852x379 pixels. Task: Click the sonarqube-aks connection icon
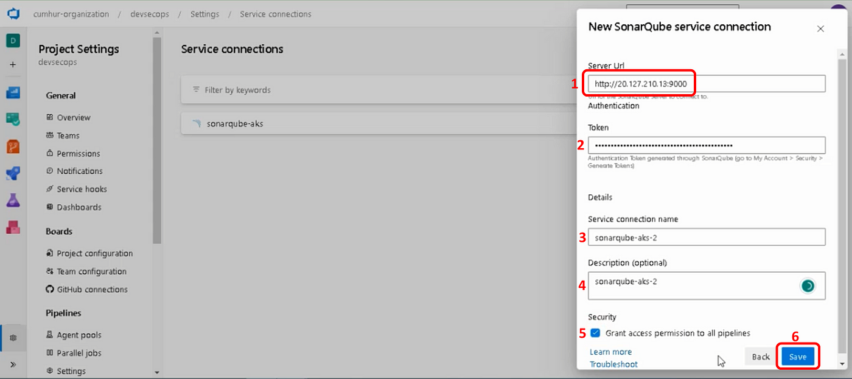(196, 123)
